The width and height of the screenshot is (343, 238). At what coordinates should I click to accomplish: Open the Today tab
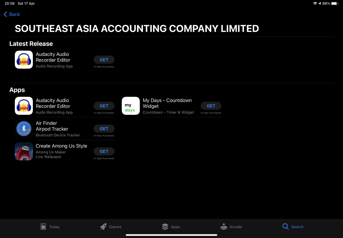coord(50,227)
